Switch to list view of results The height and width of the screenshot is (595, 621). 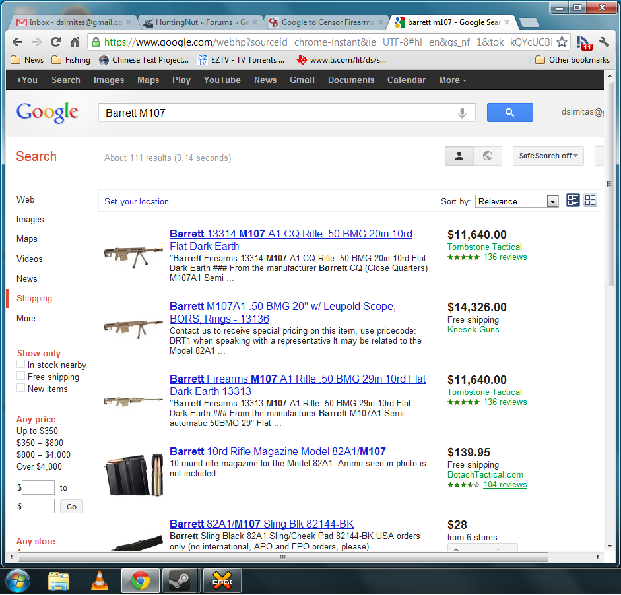point(573,201)
